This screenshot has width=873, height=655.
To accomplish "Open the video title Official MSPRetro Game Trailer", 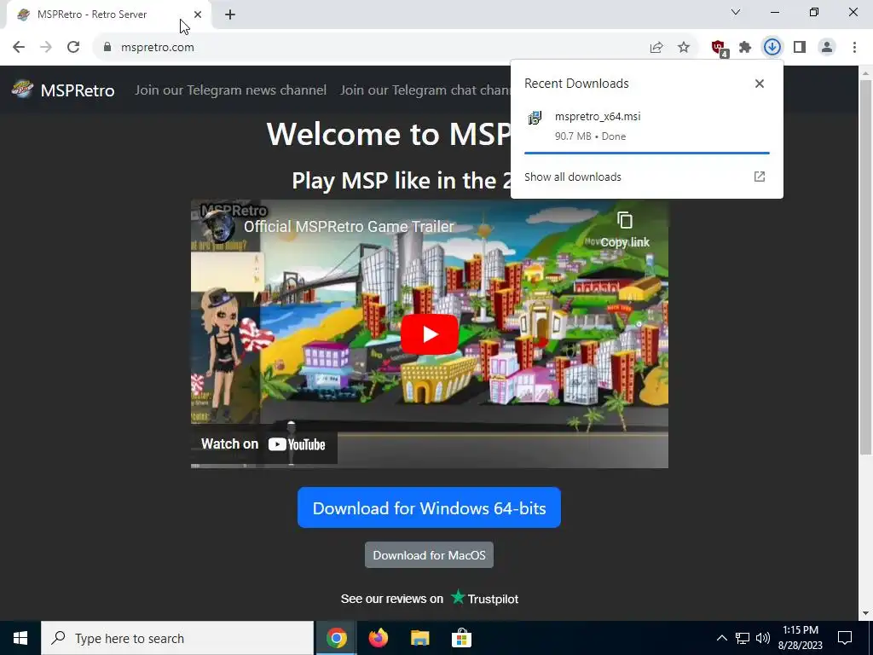I will pyautogui.click(x=349, y=227).
